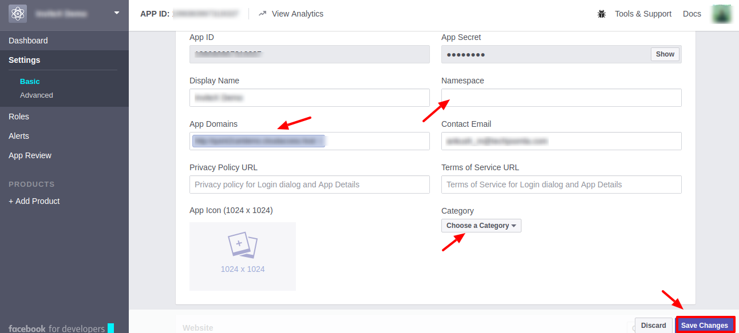Screen dimensions: 739x333
Task: Click the Terms of Service URL field
Action: coord(561,184)
